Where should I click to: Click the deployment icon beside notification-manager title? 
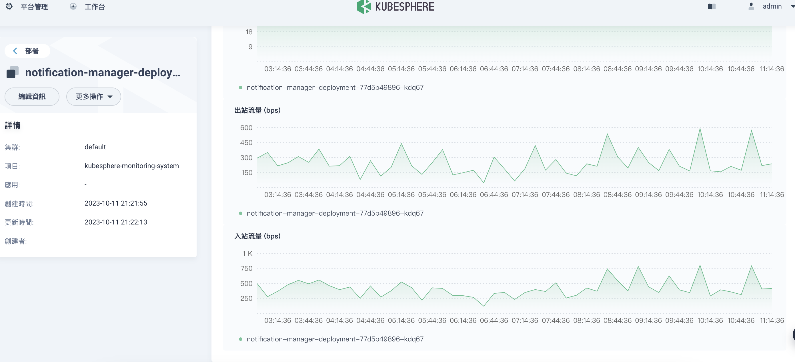pyautogui.click(x=12, y=72)
